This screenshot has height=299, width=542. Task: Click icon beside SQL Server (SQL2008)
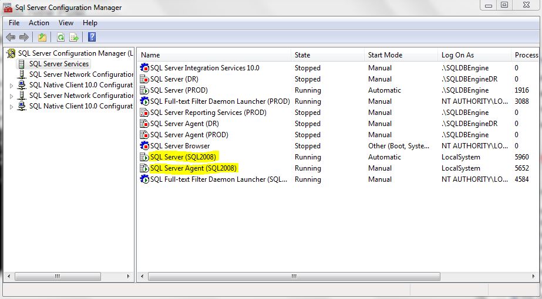(144, 157)
